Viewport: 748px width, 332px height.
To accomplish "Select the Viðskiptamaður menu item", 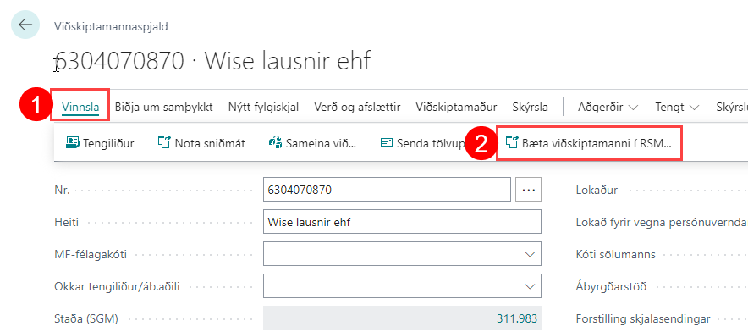I will 456,107.
